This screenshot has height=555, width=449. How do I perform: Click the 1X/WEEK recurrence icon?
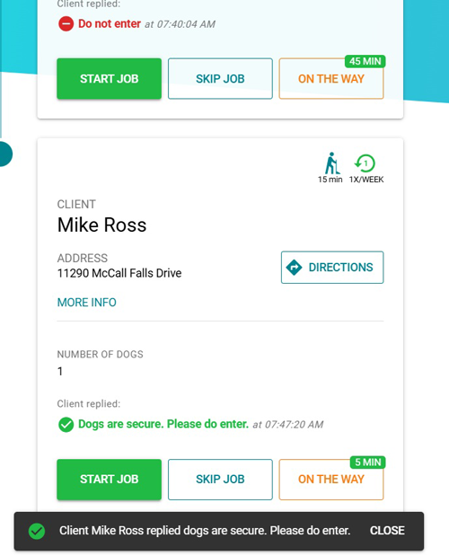365,163
